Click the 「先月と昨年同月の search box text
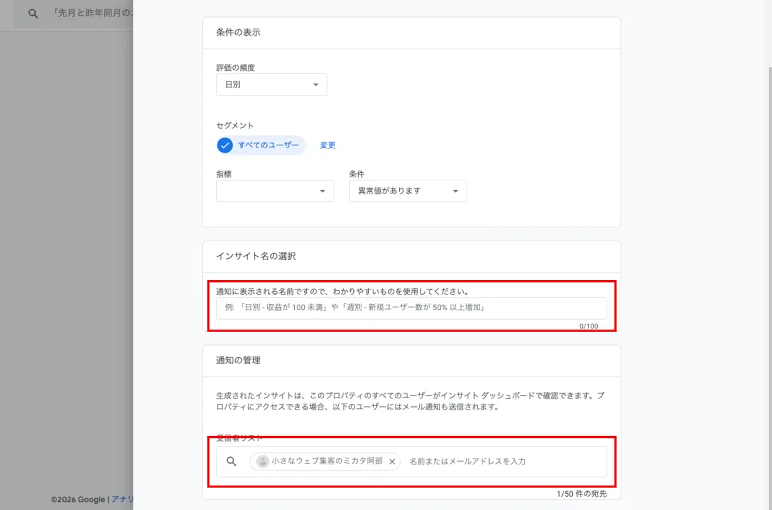 click(x=93, y=13)
